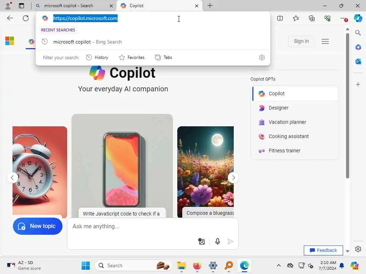Filter search by Tabs

[163, 57]
